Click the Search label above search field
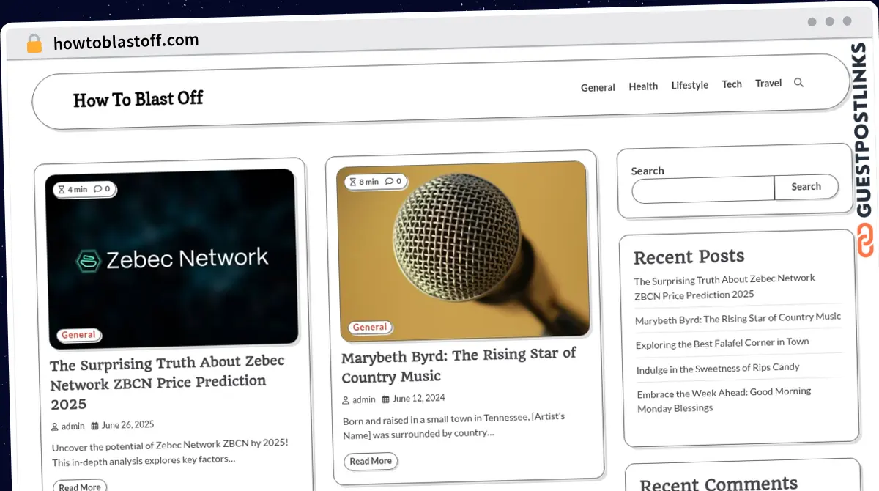This screenshot has height=491, width=879. pyautogui.click(x=648, y=171)
